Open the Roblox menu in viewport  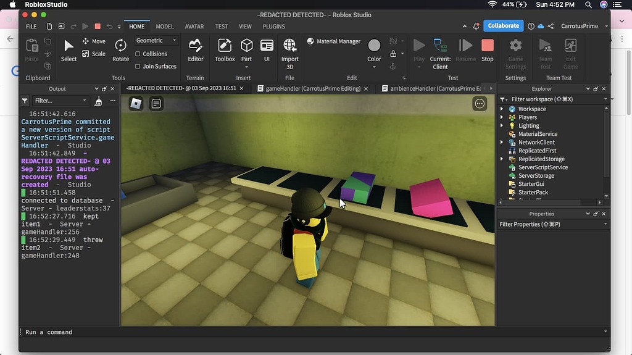coord(136,104)
